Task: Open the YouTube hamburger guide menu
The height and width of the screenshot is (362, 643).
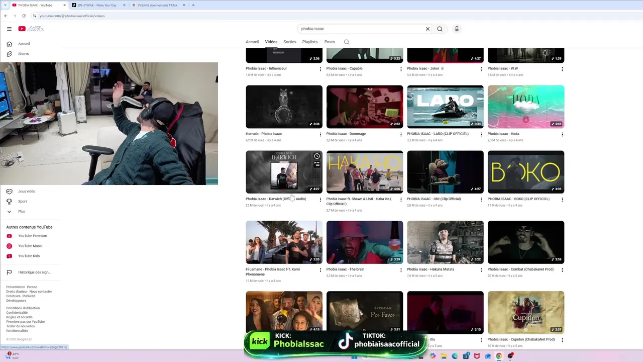Action: click(x=9, y=29)
